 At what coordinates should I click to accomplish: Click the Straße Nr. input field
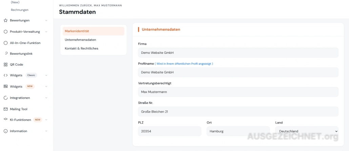(238, 112)
